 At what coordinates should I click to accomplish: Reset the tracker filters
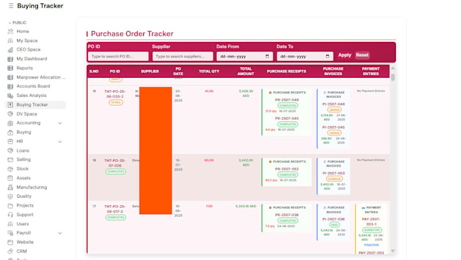click(x=362, y=55)
